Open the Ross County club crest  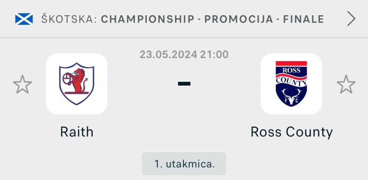[291, 84]
